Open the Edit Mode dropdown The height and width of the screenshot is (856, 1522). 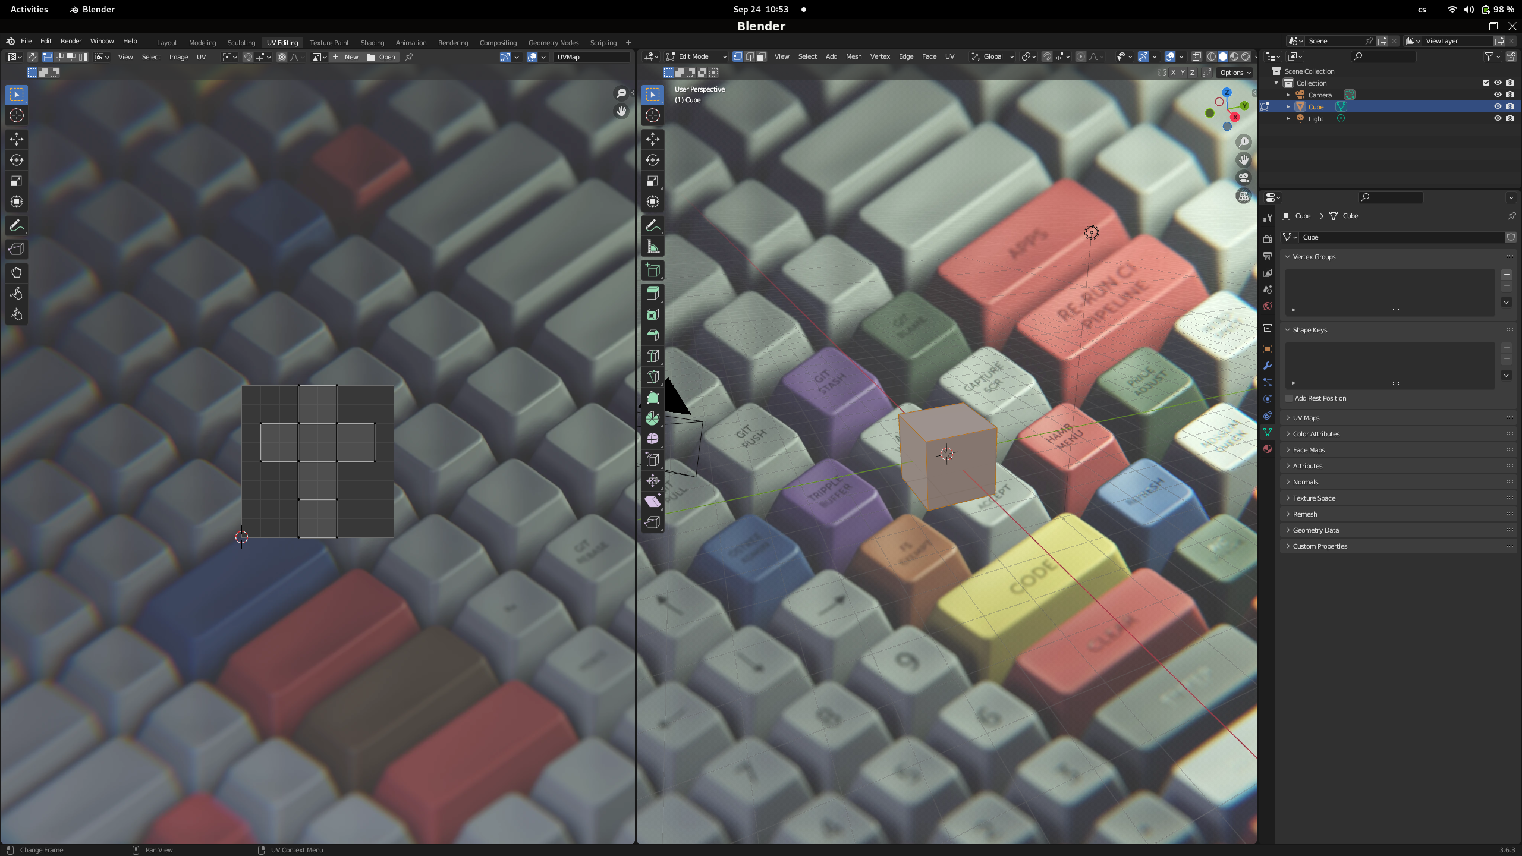point(697,56)
